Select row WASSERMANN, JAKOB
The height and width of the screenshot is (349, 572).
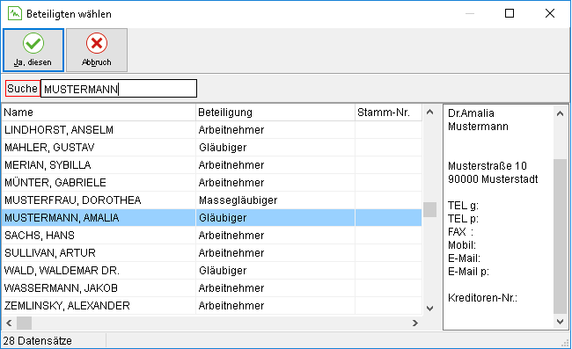211,287
